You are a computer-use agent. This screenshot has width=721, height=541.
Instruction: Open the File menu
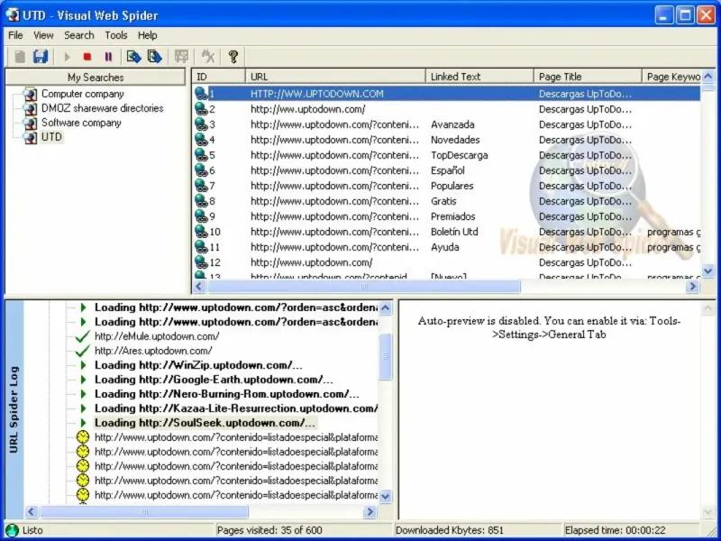pos(15,35)
